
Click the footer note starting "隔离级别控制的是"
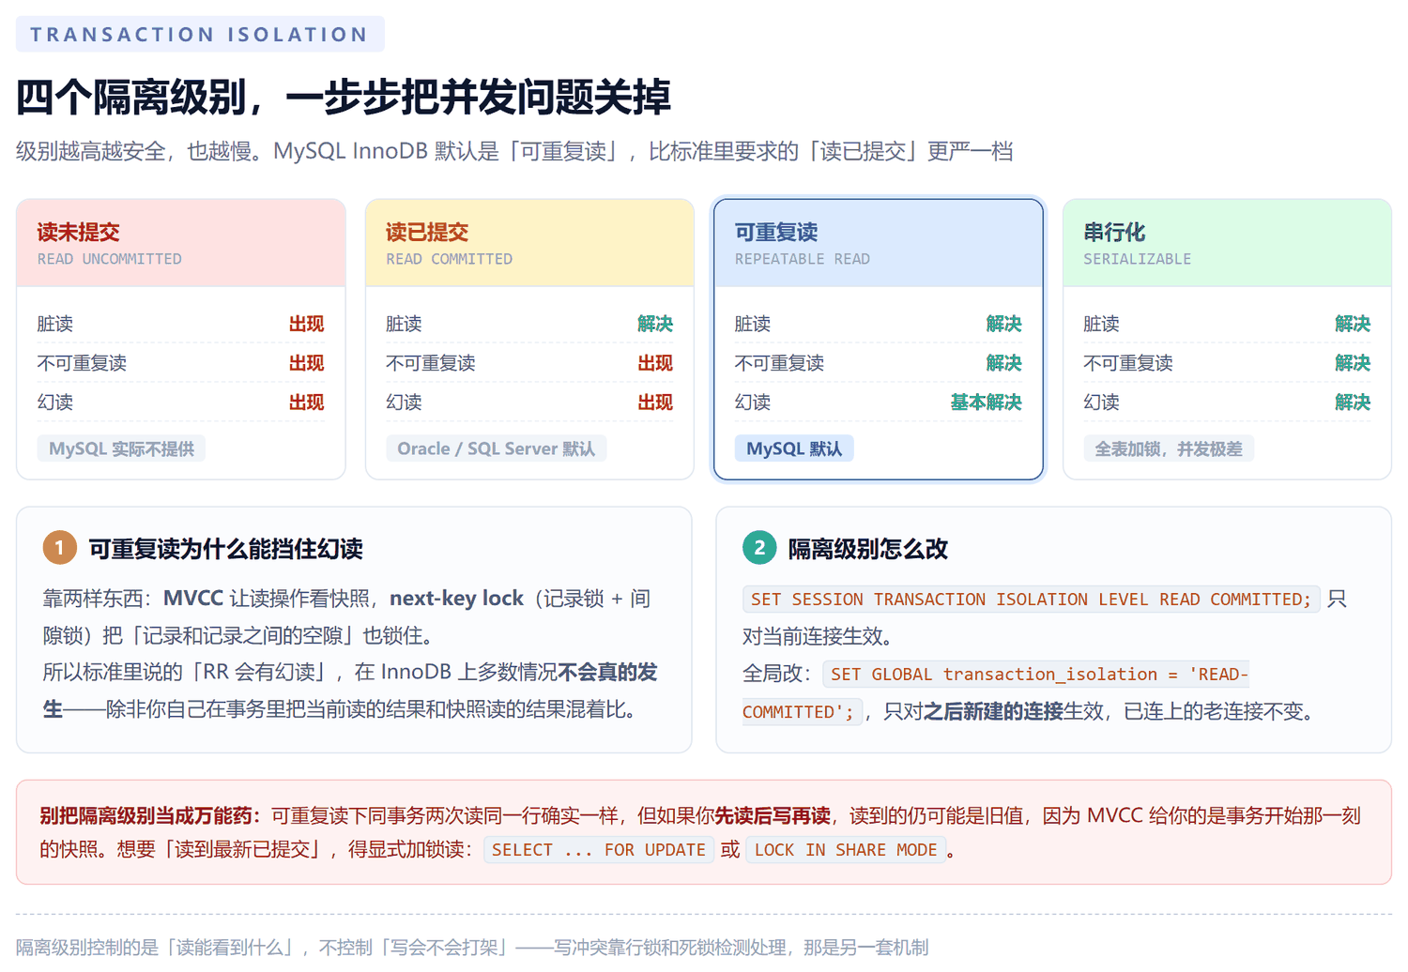[472, 948]
